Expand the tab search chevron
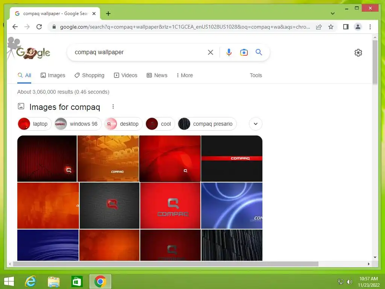 333,14
